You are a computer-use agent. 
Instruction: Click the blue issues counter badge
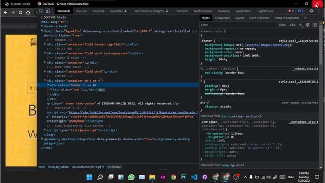[x=300, y=11]
